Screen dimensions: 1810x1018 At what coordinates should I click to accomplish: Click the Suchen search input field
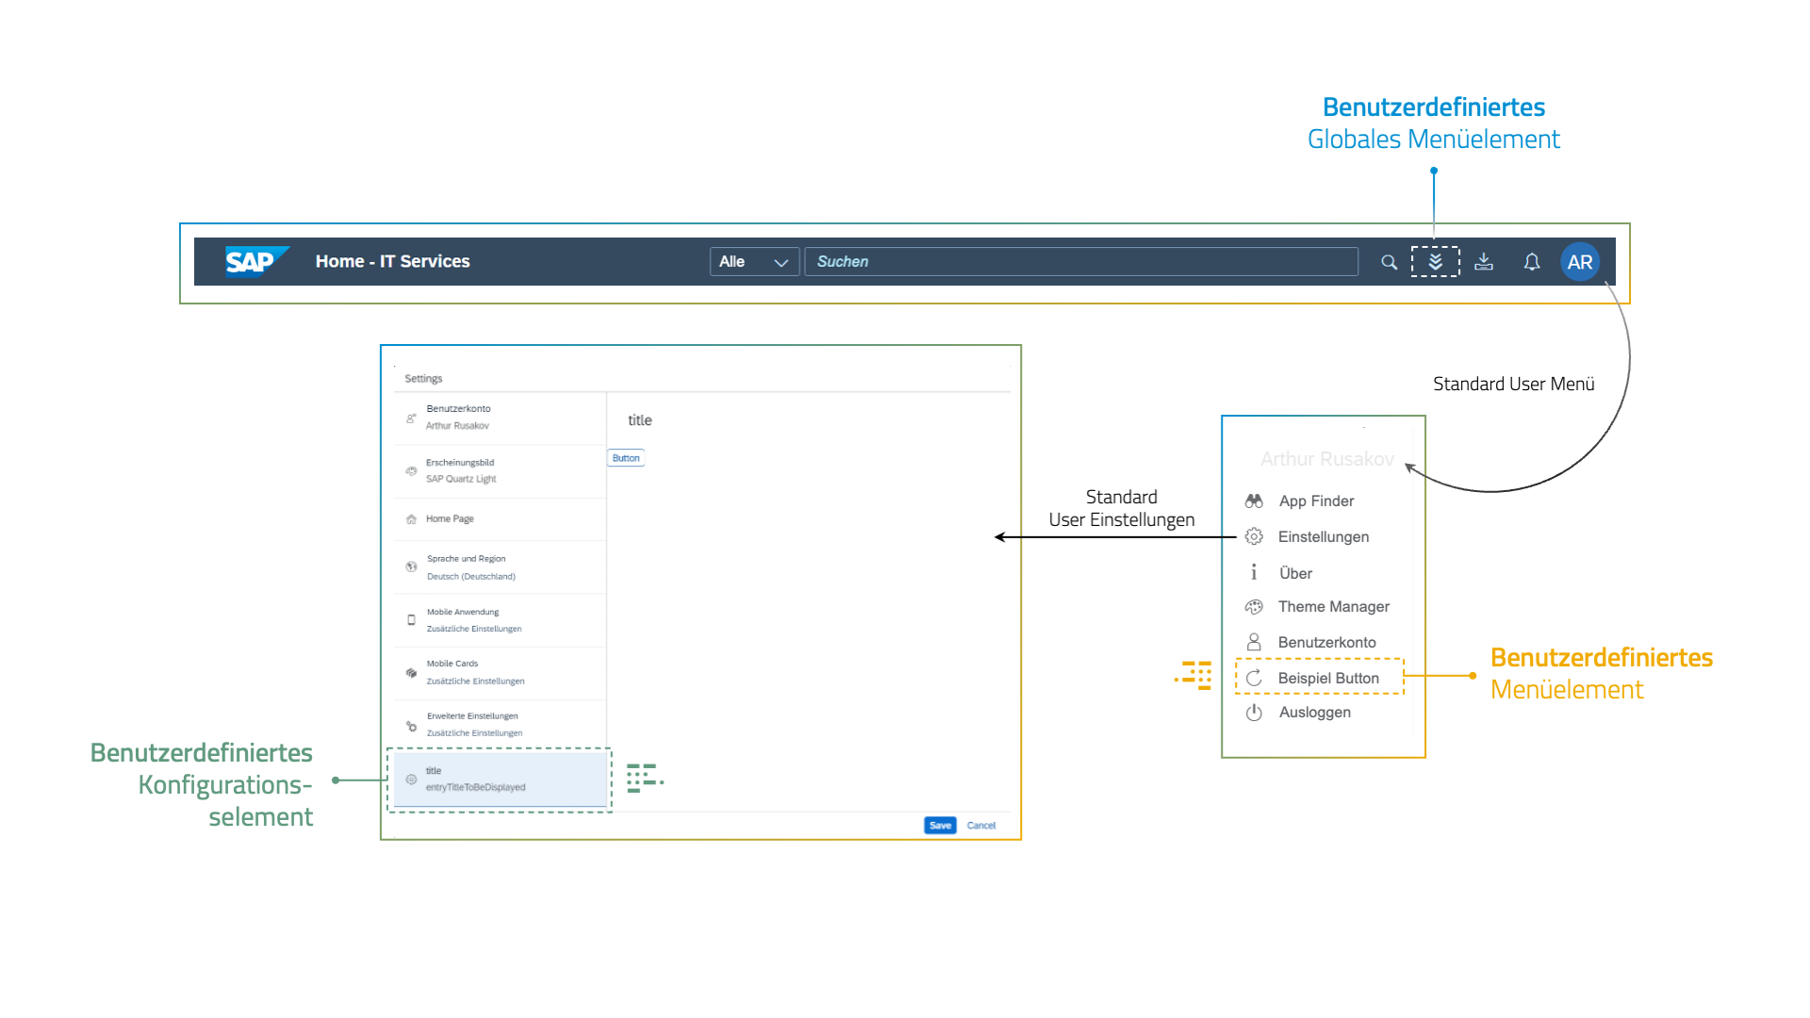coord(1079,261)
